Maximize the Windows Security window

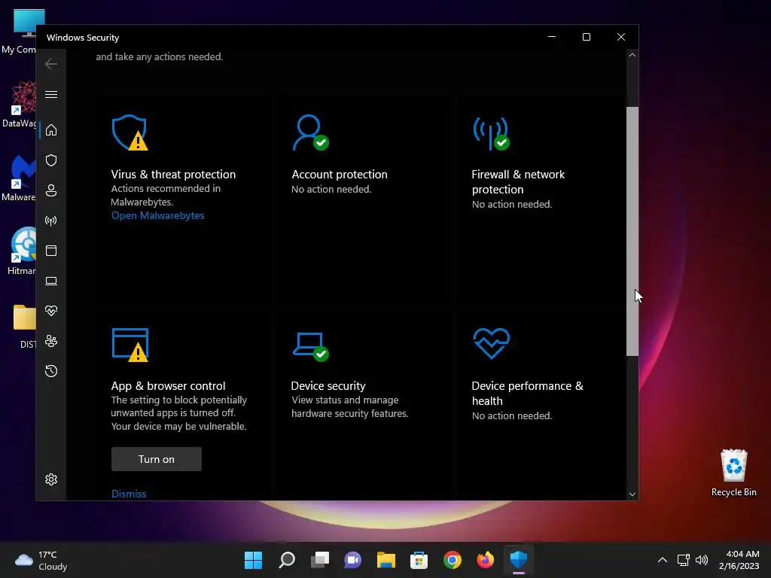586,37
